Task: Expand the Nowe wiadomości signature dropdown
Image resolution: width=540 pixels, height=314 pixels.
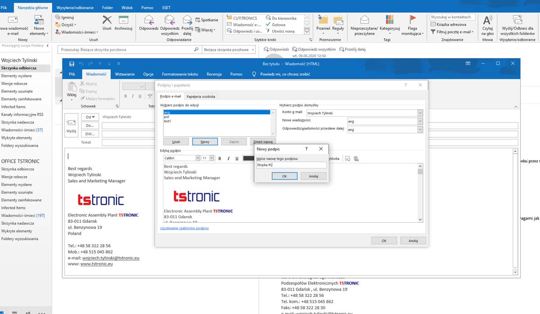Action: [x=420, y=121]
